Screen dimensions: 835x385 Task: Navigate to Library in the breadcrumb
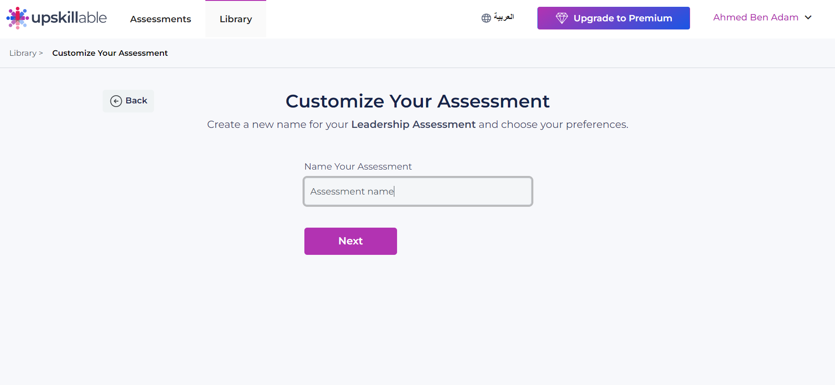pyautogui.click(x=23, y=53)
